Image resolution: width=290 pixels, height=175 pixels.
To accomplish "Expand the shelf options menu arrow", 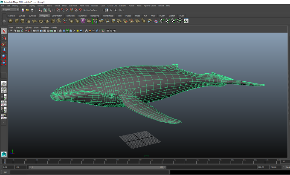I will (x=4, y=23).
